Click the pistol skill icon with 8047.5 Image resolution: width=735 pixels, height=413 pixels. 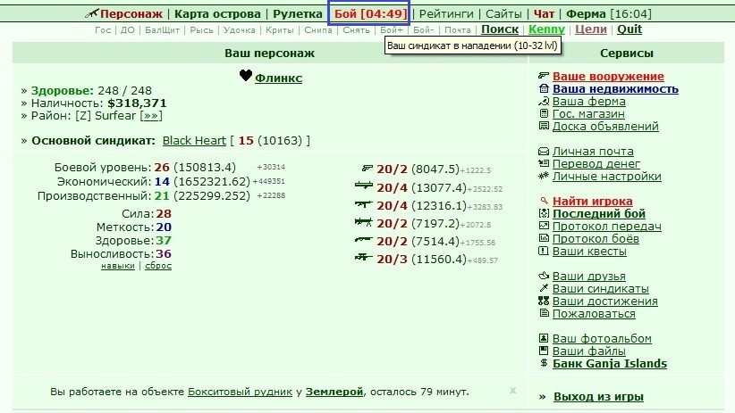[x=367, y=169]
